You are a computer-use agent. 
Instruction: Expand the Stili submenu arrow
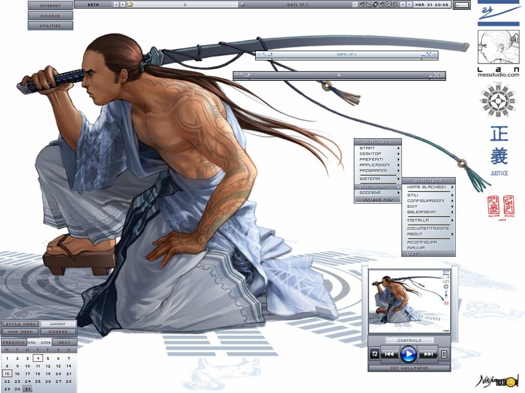point(452,195)
